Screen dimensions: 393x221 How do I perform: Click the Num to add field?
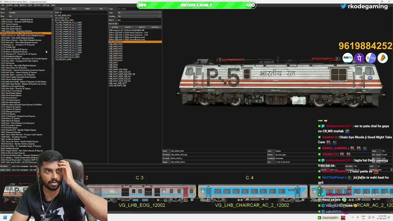click(x=139, y=24)
